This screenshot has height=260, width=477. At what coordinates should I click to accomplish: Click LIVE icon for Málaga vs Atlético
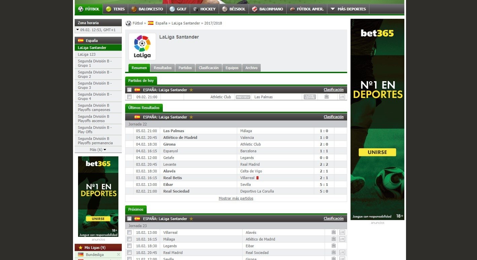pyautogui.click(x=342, y=239)
